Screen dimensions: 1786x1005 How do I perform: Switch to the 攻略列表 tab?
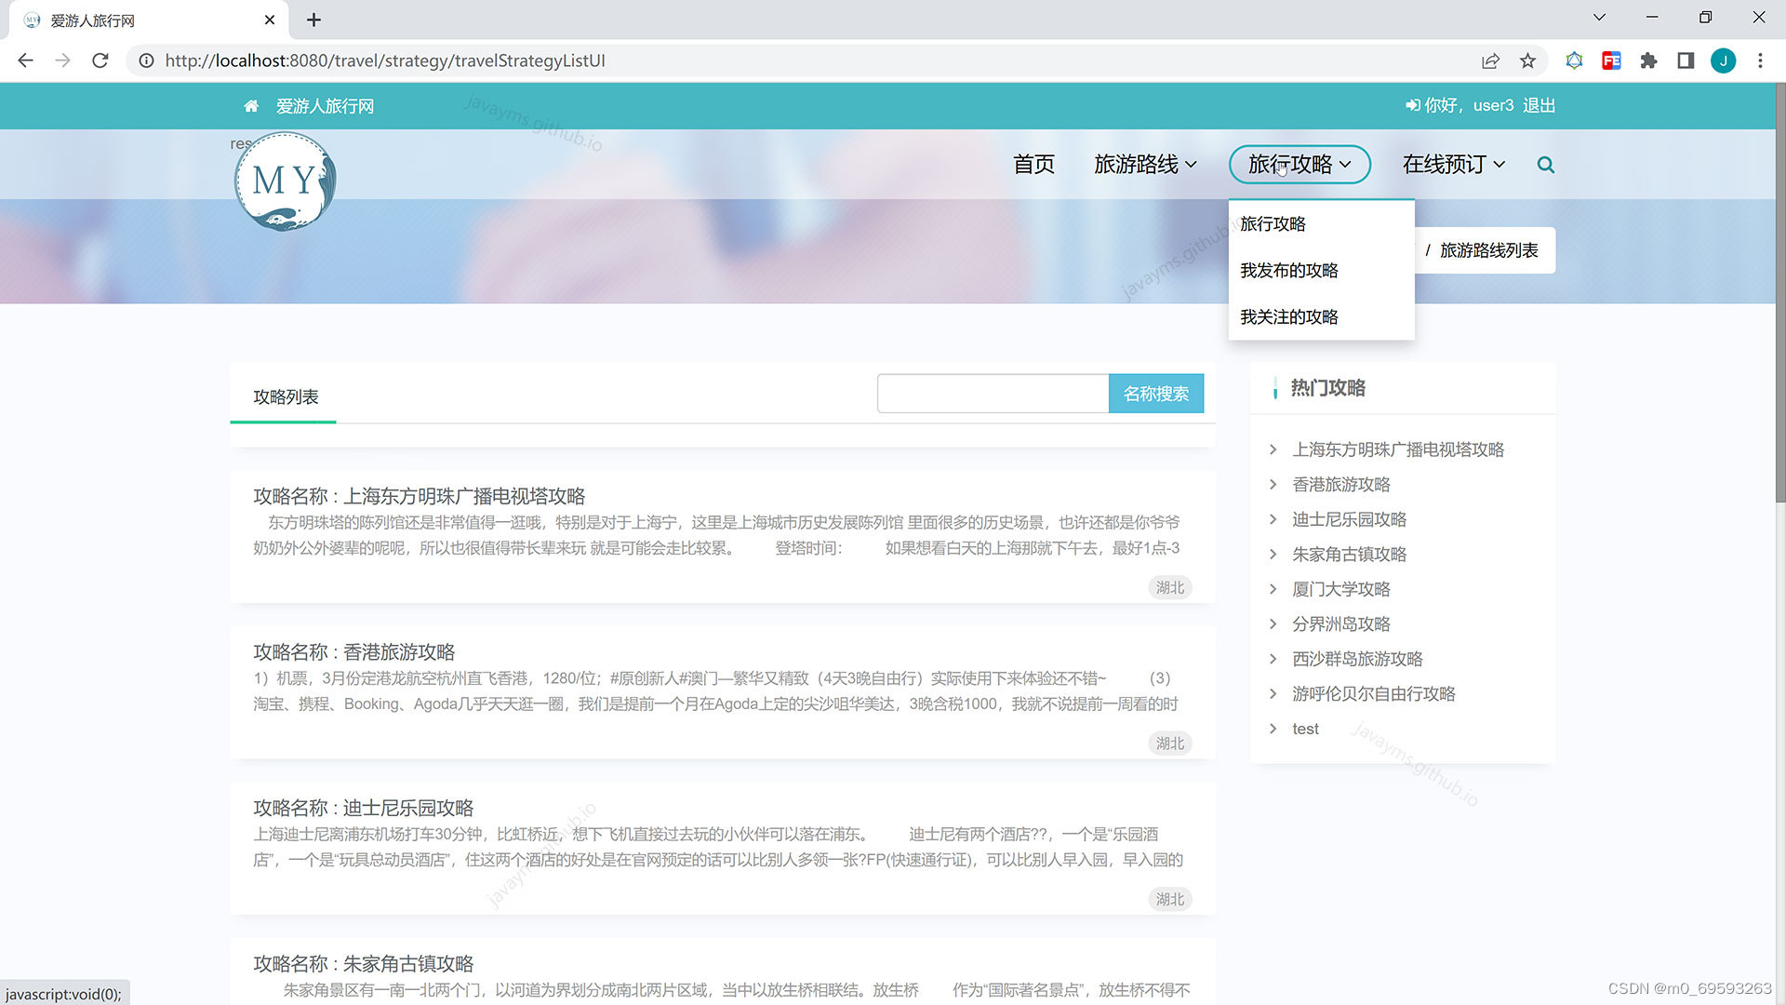(286, 397)
